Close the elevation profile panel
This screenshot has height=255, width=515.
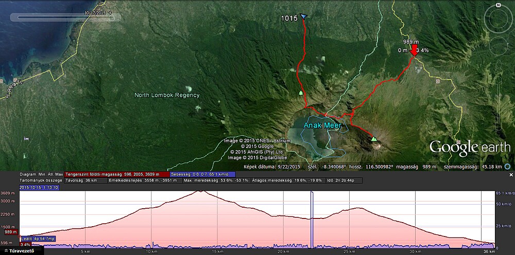tap(511, 175)
